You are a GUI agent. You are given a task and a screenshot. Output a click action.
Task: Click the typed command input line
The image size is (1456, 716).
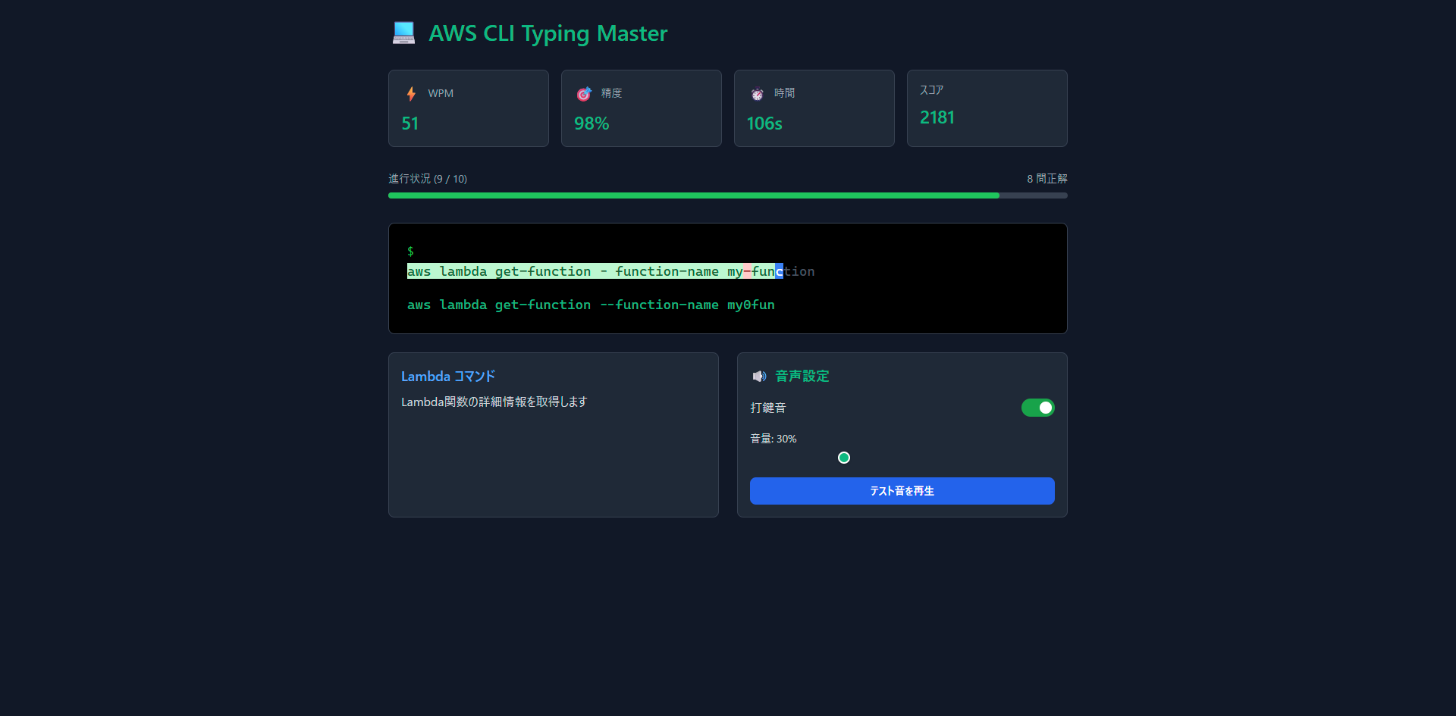pyautogui.click(x=591, y=305)
